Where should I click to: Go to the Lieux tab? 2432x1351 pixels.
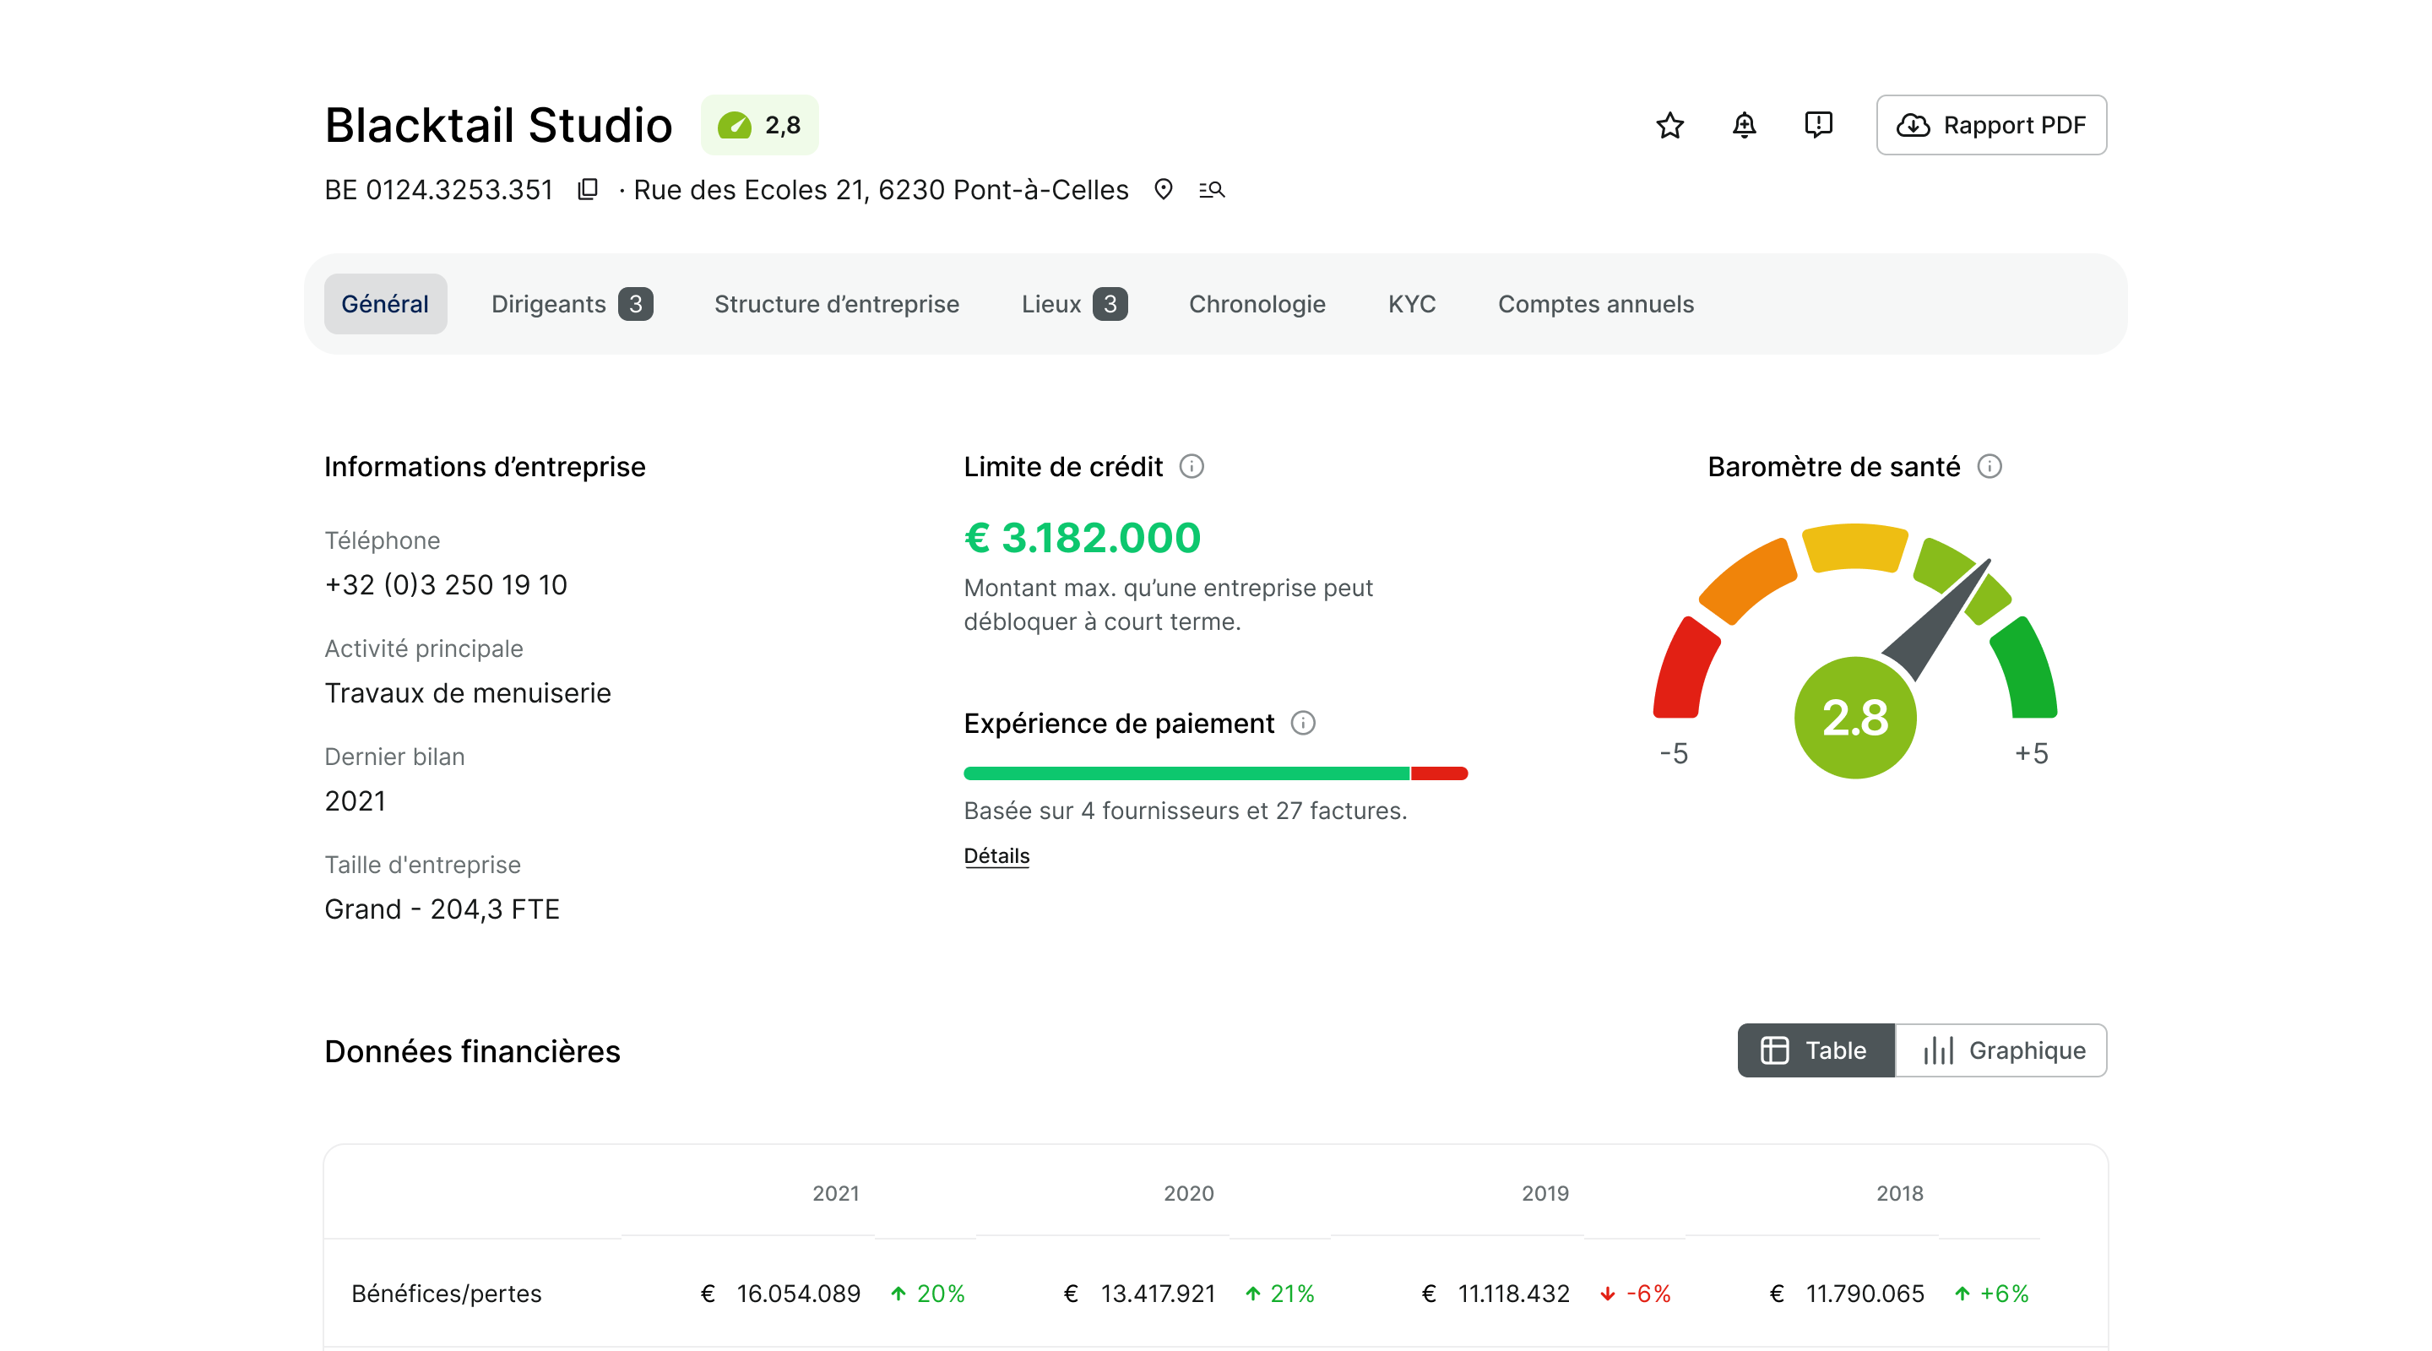click(x=1073, y=304)
